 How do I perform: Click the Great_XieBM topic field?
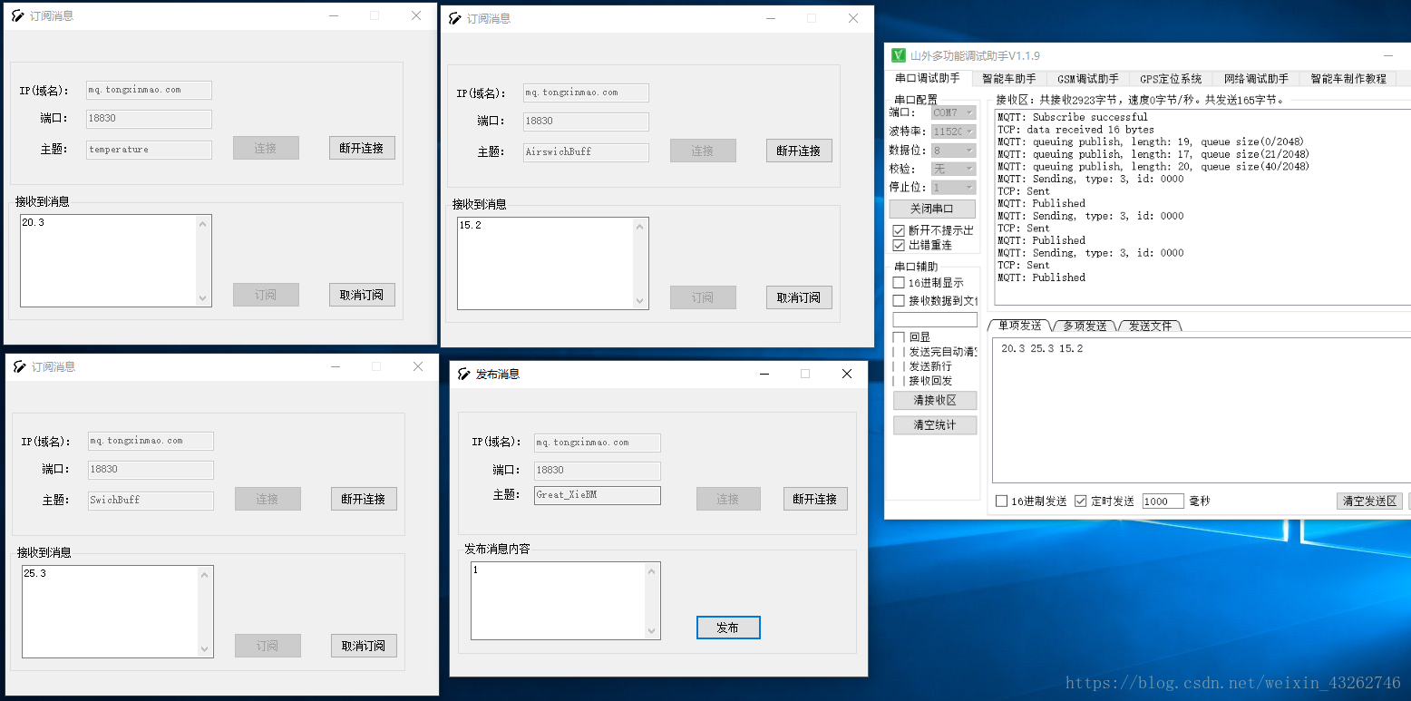tap(598, 495)
